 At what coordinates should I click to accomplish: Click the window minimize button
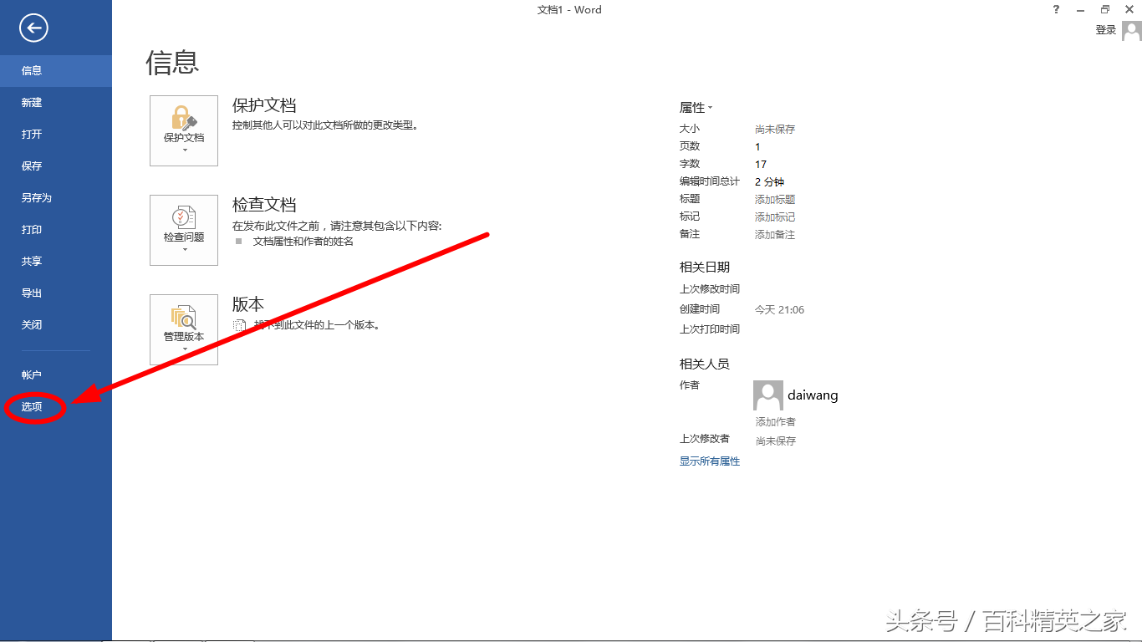click(1080, 10)
